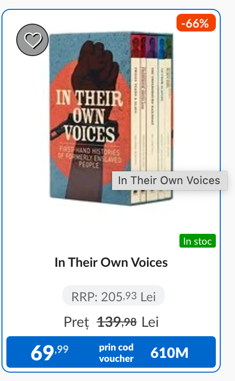Image resolution: width=235 pixels, height=381 pixels.
Task: Click the "In Their Own Voices" tooltip
Action: (x=170, y=181)
